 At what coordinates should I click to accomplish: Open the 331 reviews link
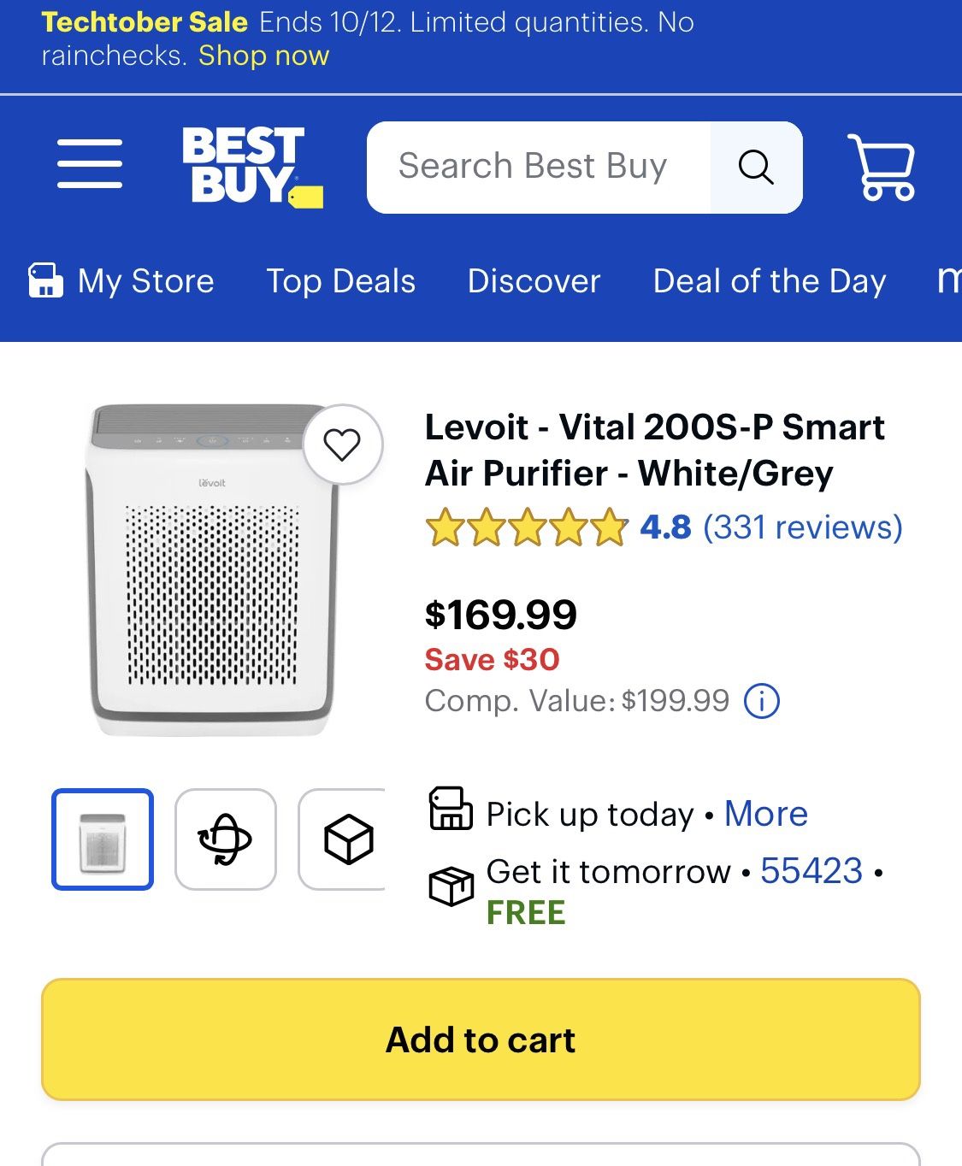[802, 527]
